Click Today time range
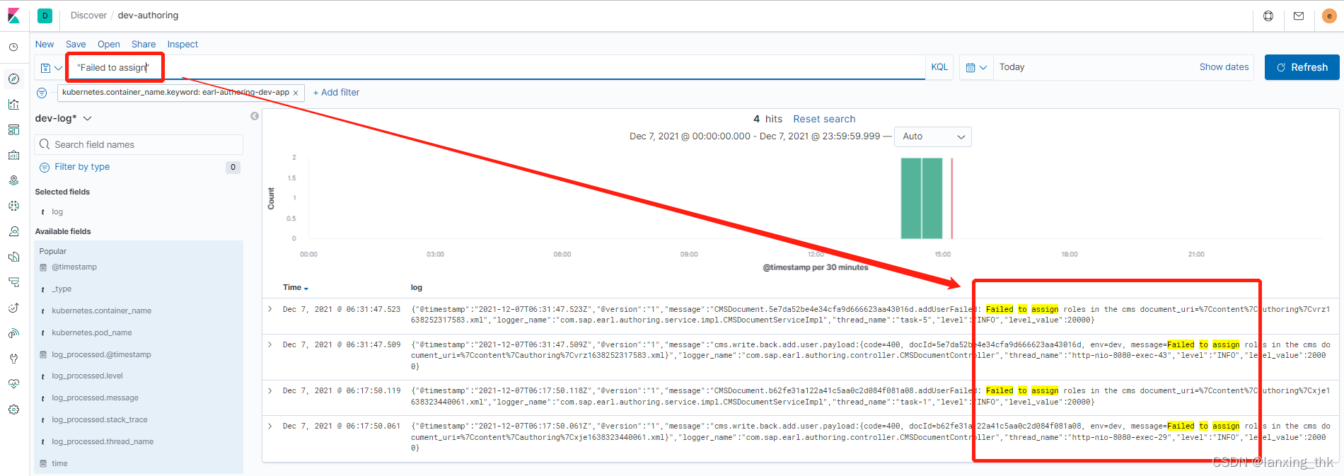Screen dimensions: 1344x476 1012,67
